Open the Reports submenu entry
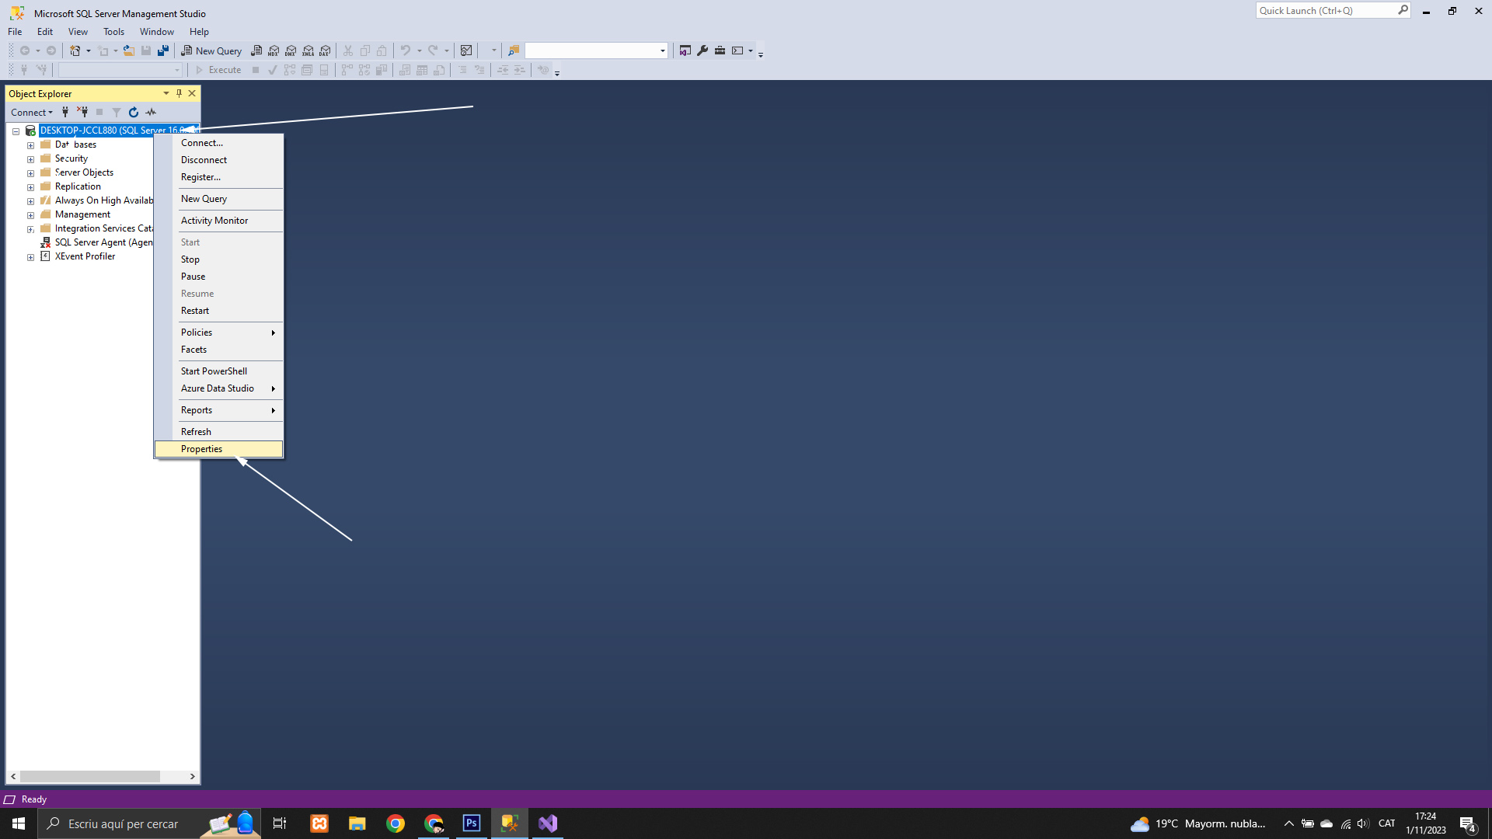The width and height of the screenshot is (1492, 839). coord(197,410)
